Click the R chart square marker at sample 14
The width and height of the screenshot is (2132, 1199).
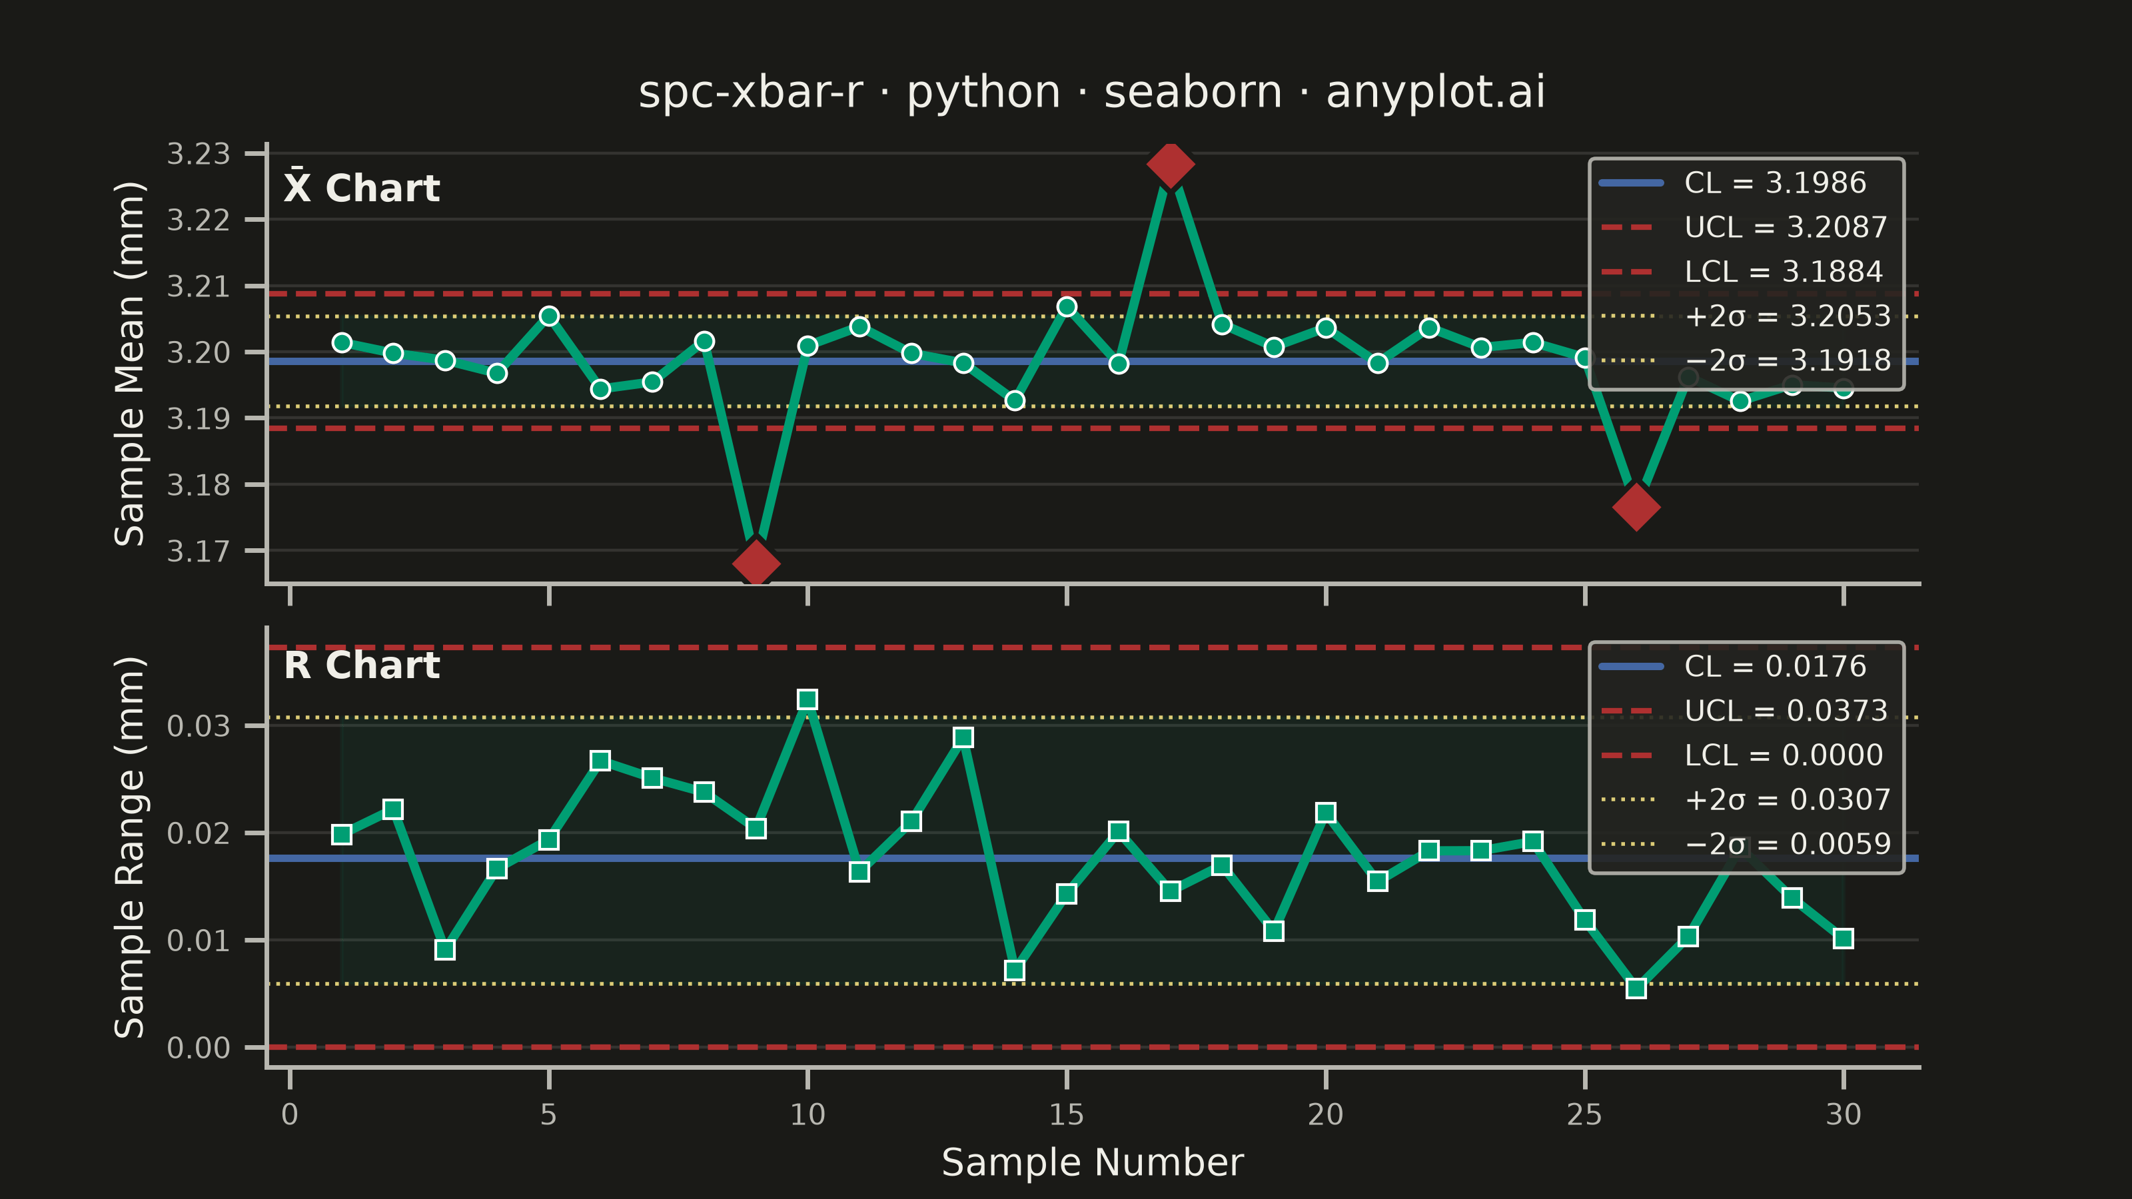(x=1015, y=970)
